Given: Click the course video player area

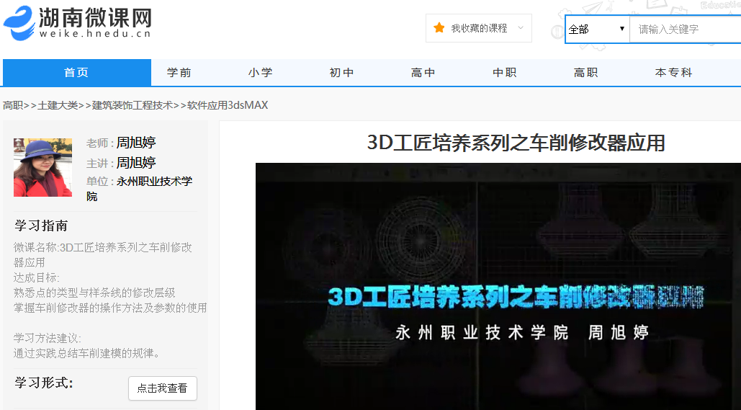Looking at the screenshot, I should tap(498, 288).
